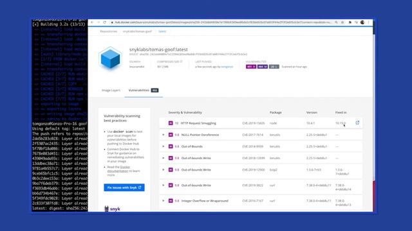Image resolution: width=412 pixels, height=231 pixels.
Task: Click the Package column header
Action: (276, 112)
